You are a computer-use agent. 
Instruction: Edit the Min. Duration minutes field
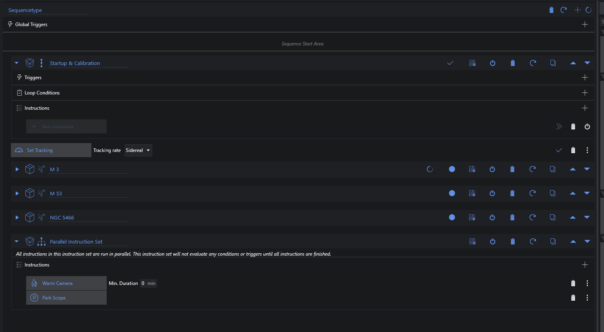tap(143, 283)
